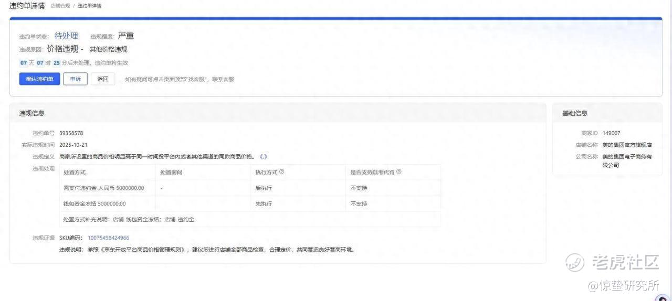
Task: Click 需支付违约金 人民币 5000000.00 cell
Action: pos(108,188)
